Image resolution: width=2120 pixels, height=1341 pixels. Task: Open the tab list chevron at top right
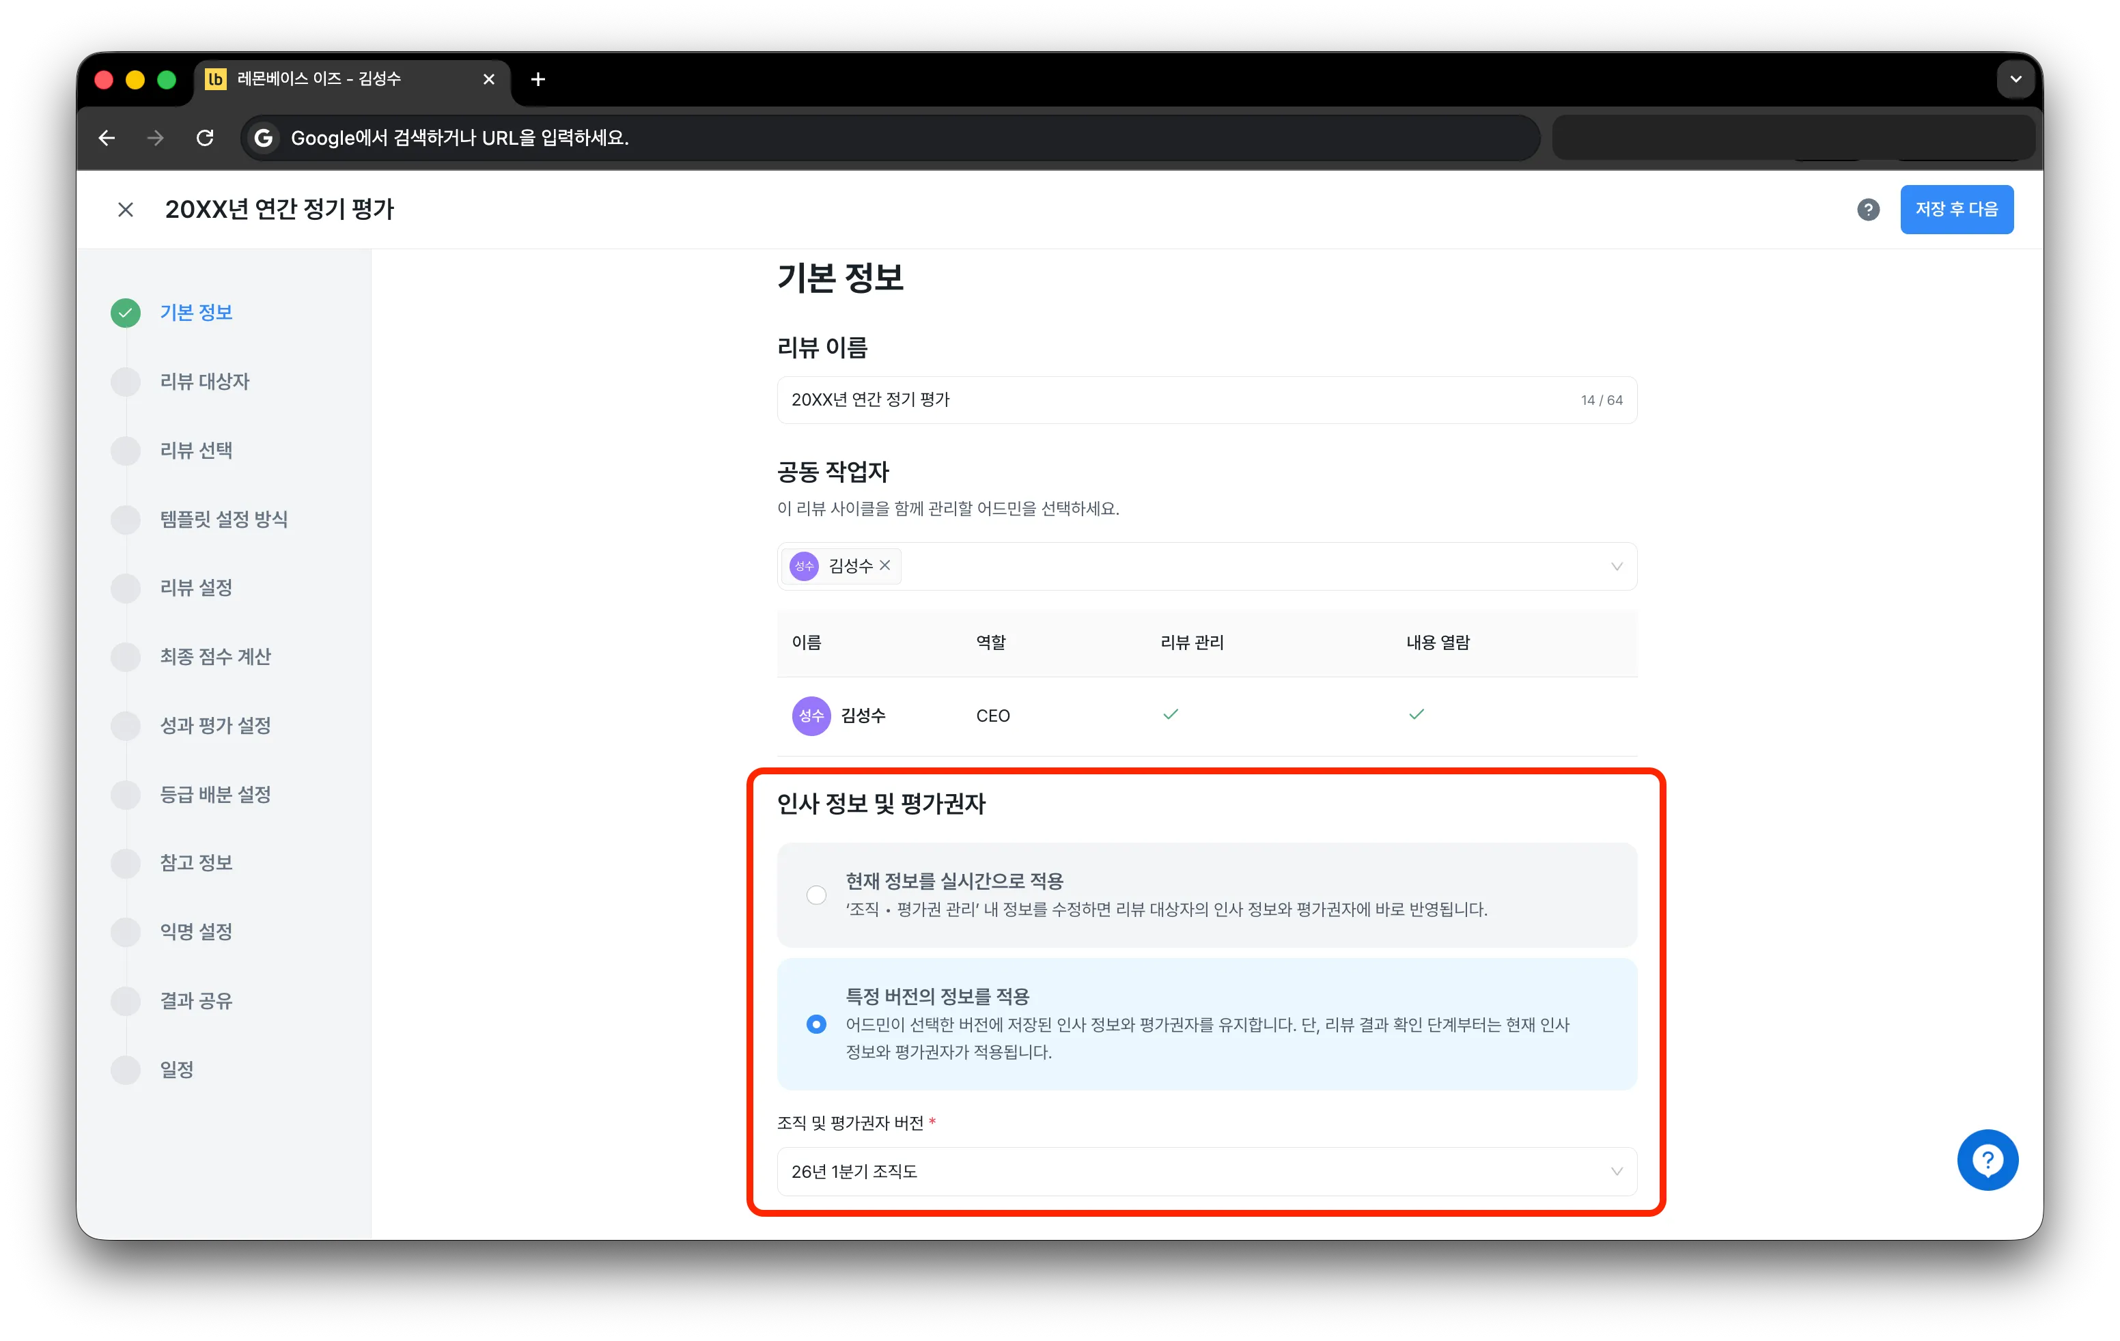coord(2016,79)
